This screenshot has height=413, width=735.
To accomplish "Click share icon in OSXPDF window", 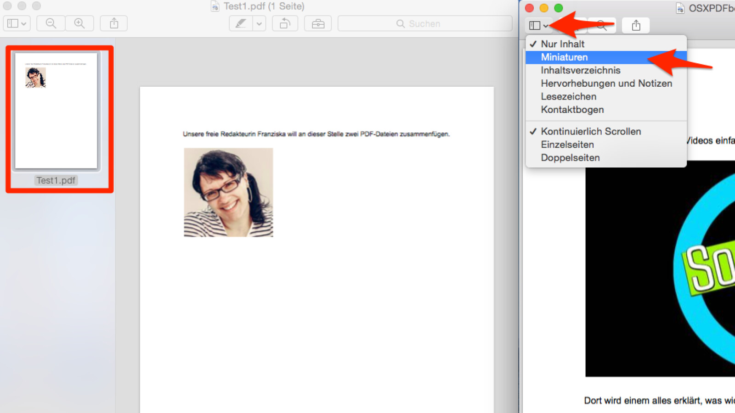I will pyautogui.click(x=636, y=26).
